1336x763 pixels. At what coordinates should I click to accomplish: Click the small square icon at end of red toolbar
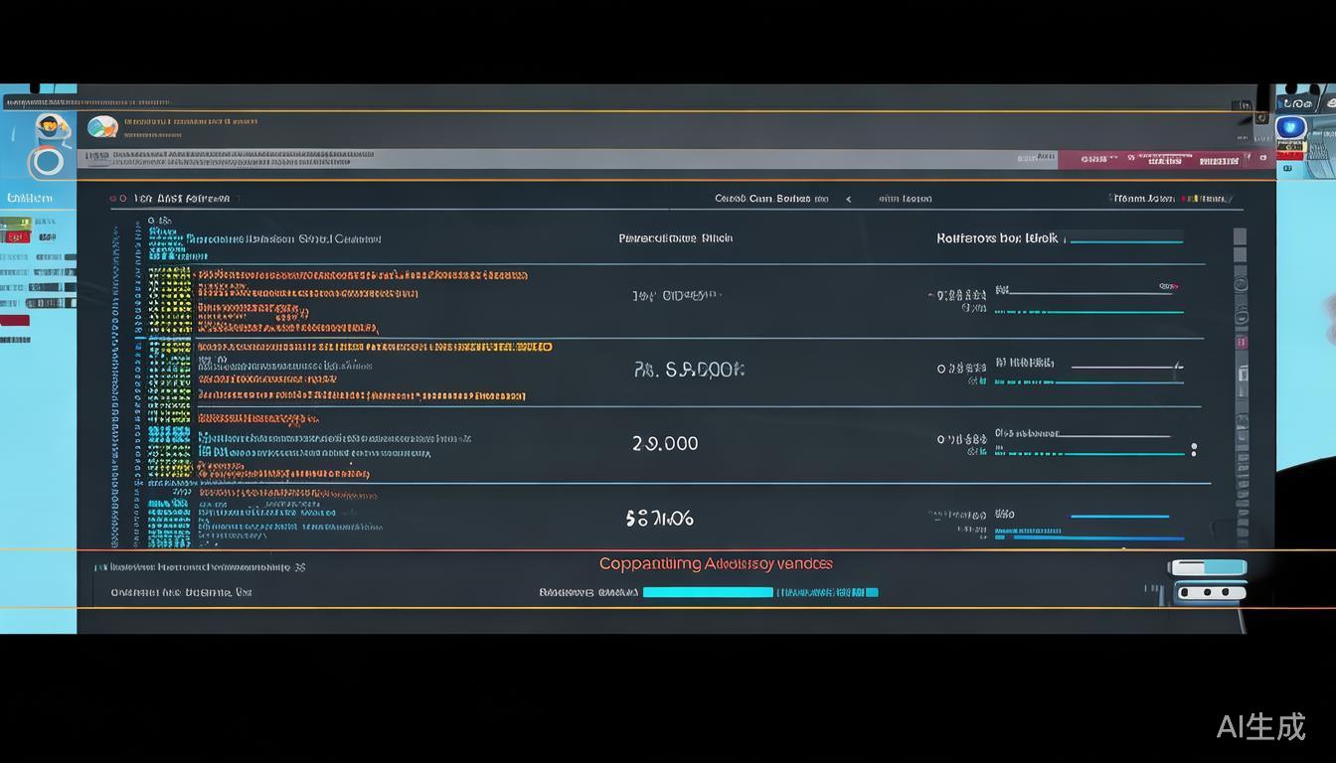coord(1264,159)
